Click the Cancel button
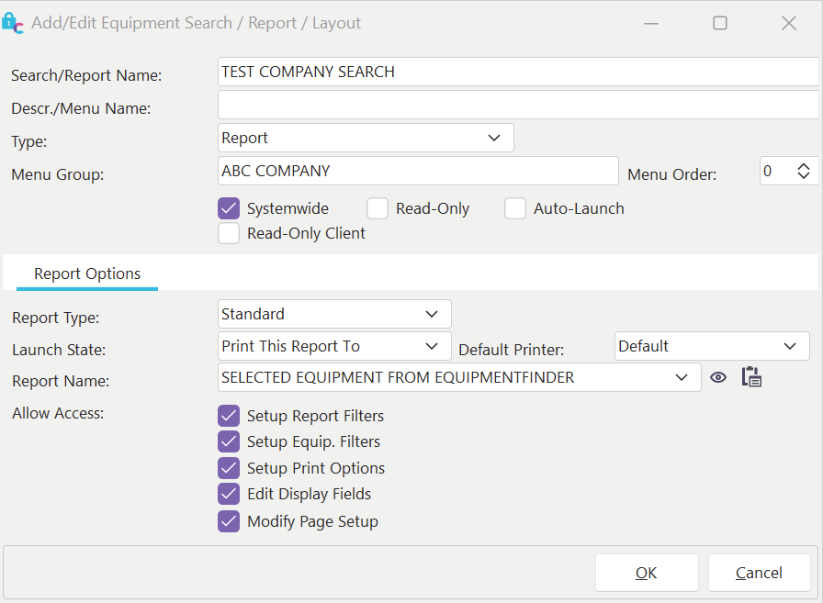 [x=759, y=573]
